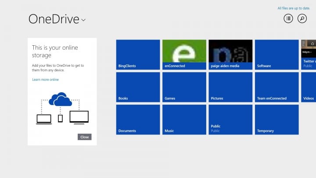Click the 'This is your online storage' heading
The width and height of the screenshot is (316, 178).
(x=55, y=51)
